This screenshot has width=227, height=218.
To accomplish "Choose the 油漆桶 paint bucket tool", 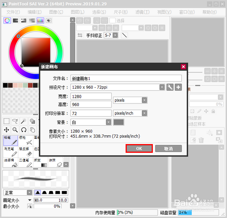I will coord(11,162).
